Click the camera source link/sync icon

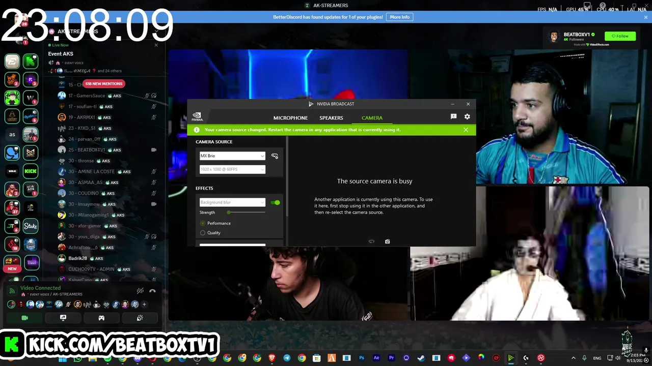275,156
